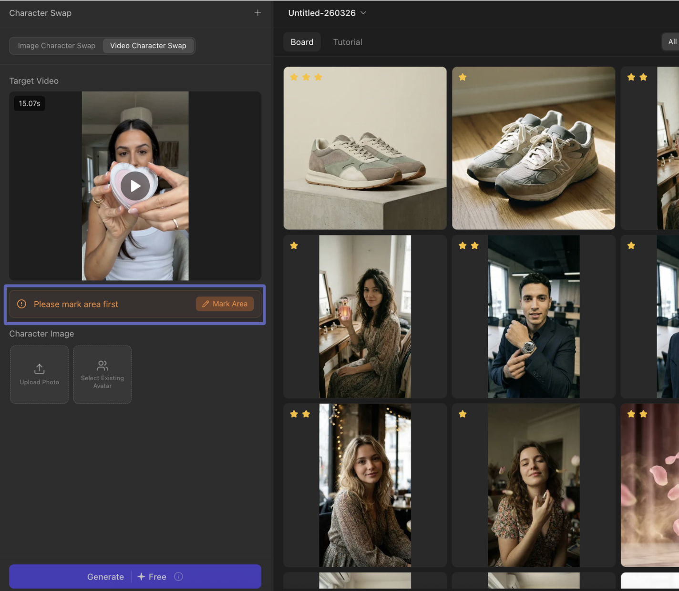Click the Generate button
Screen dimensions: 679x591
pos(106,577)
